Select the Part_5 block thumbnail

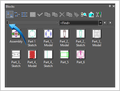[x=65, y=54]
